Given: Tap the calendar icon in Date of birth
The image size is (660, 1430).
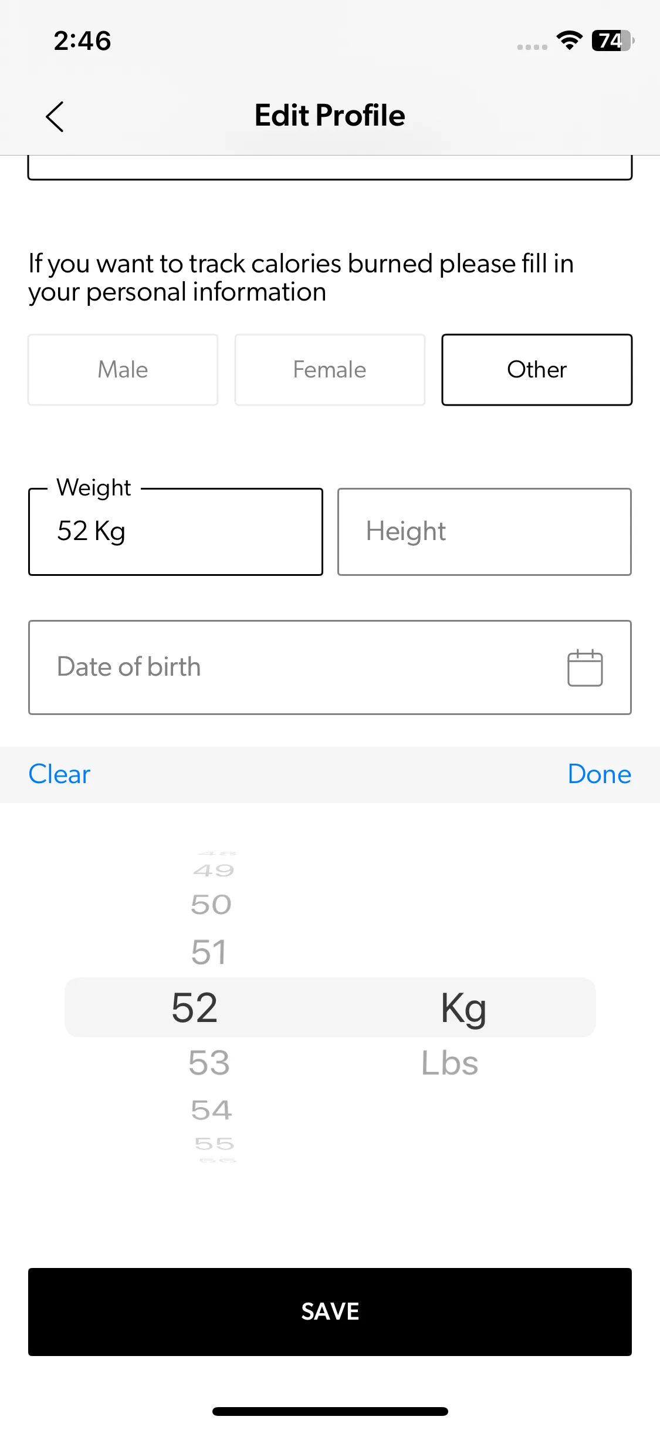Looking at the screenshot, I should coord(584,667).
